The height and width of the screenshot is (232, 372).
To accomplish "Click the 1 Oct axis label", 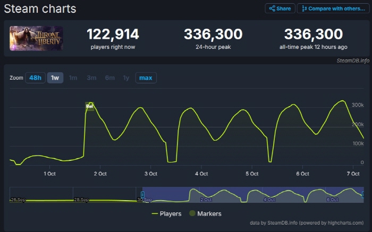I will click(x=49, y=174).
